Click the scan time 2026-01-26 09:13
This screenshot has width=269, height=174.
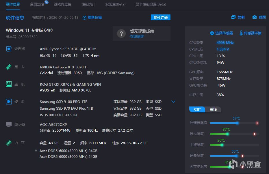pyautogui.click(x=64, y=18)
